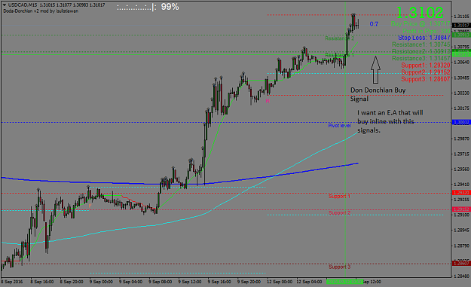Select the Profit in Pips: 300 label

427,31
